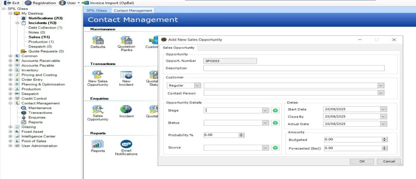Click the Opport. Number field SFO003
Image resolution: width=416 pixels, height=179 pixels.
coord(230,61)
